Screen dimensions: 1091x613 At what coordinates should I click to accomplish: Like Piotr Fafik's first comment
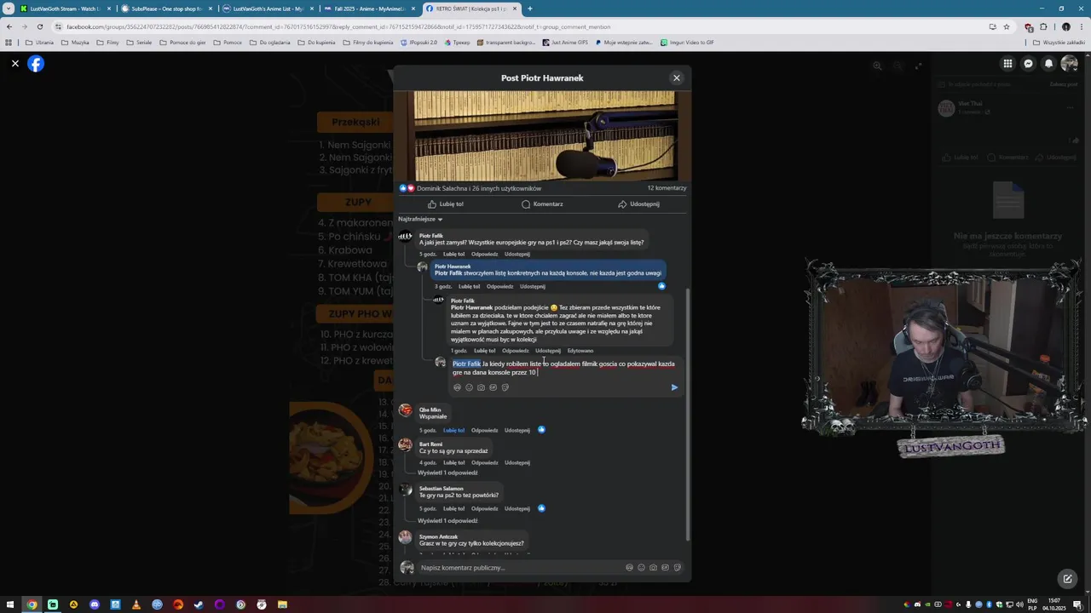coord(453,254)
